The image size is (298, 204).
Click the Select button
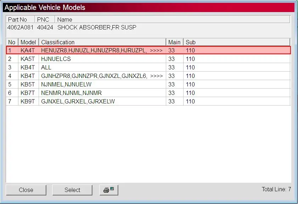(x=72, y=190)
